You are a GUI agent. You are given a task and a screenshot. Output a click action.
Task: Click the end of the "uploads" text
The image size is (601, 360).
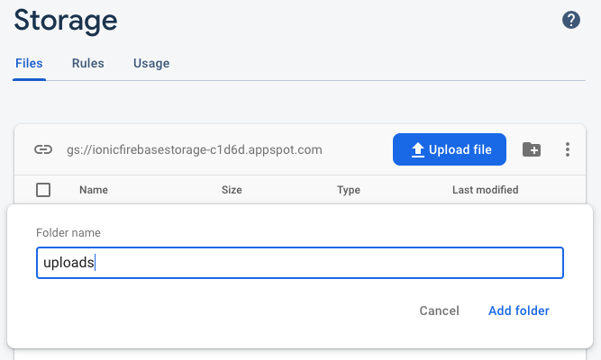(x=96, y=263)
